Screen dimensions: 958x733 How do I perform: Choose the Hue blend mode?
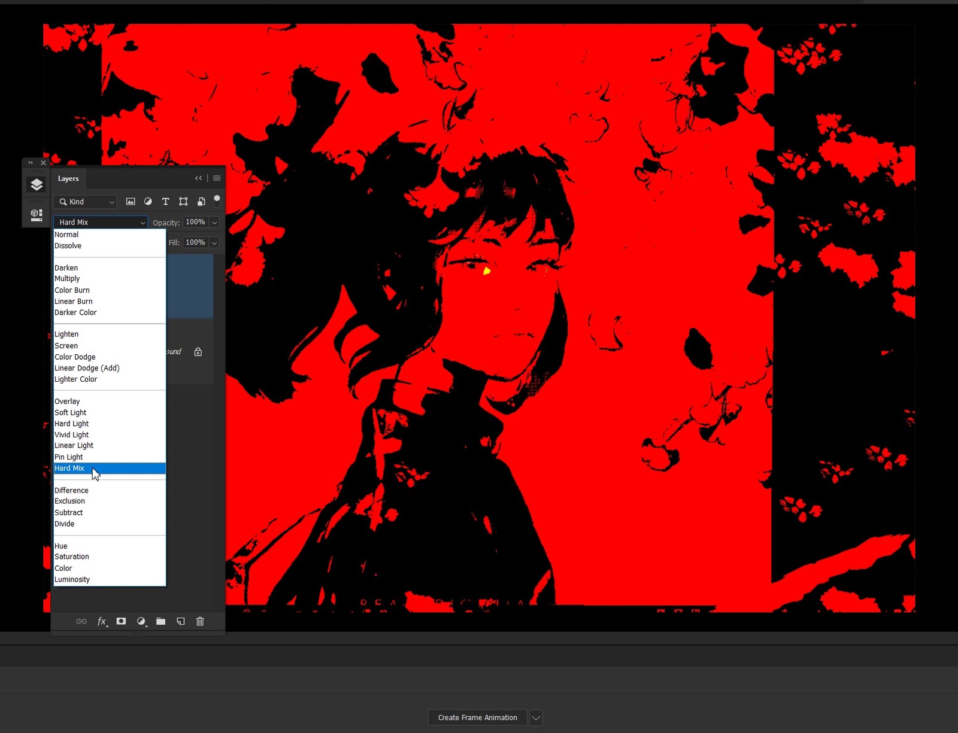click(x=110, y=546)
